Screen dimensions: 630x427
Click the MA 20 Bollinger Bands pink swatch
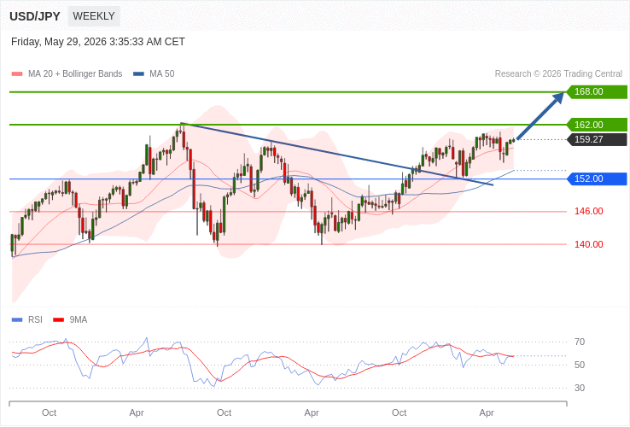[x=17, y=74]
